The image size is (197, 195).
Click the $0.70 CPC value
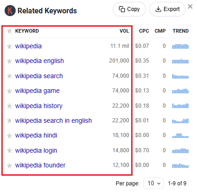[142, 150]
